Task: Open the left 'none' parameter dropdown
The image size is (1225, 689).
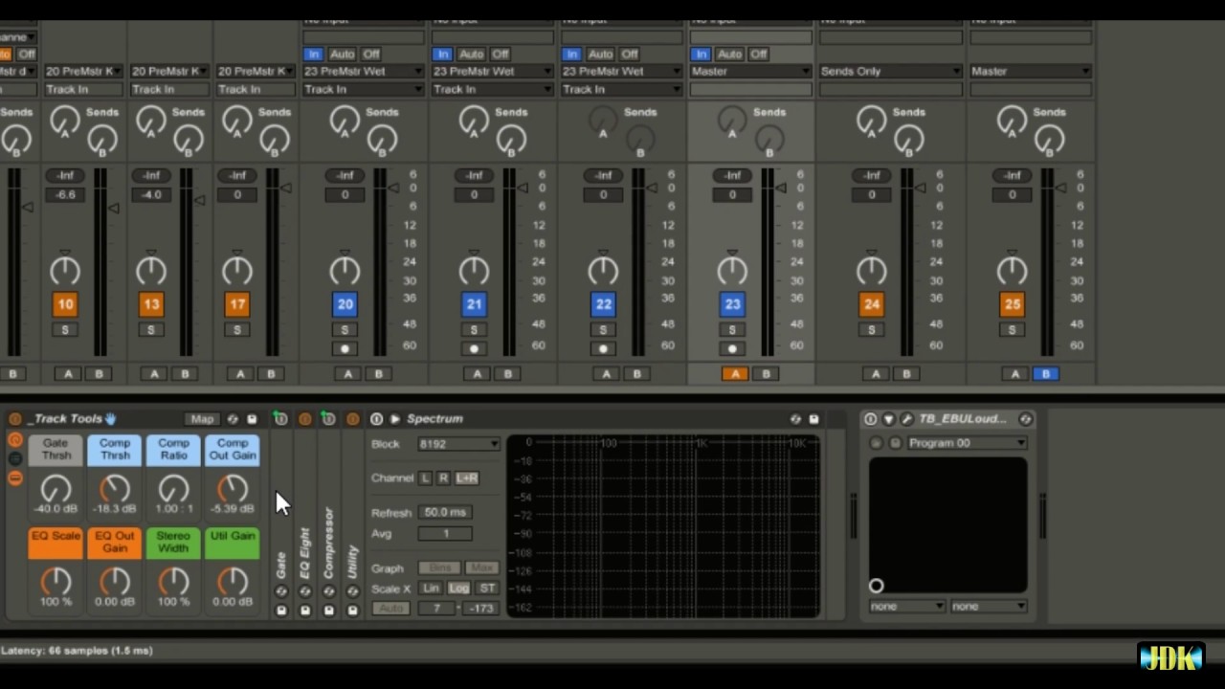Action: (907, 607)
